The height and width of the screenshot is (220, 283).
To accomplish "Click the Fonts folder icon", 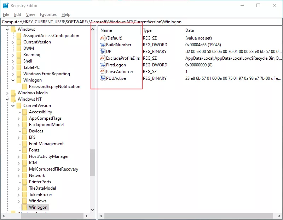I will pyautogui.click(x=25, y=150).
